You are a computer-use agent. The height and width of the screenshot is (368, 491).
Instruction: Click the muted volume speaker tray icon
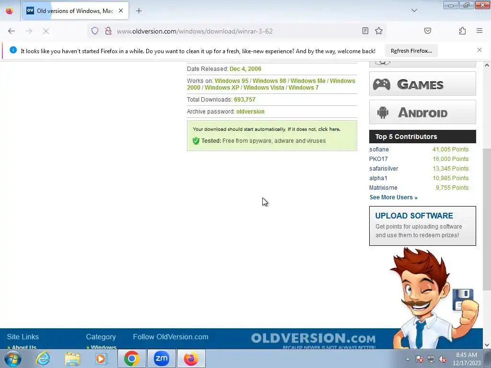[x=443, y=359]
